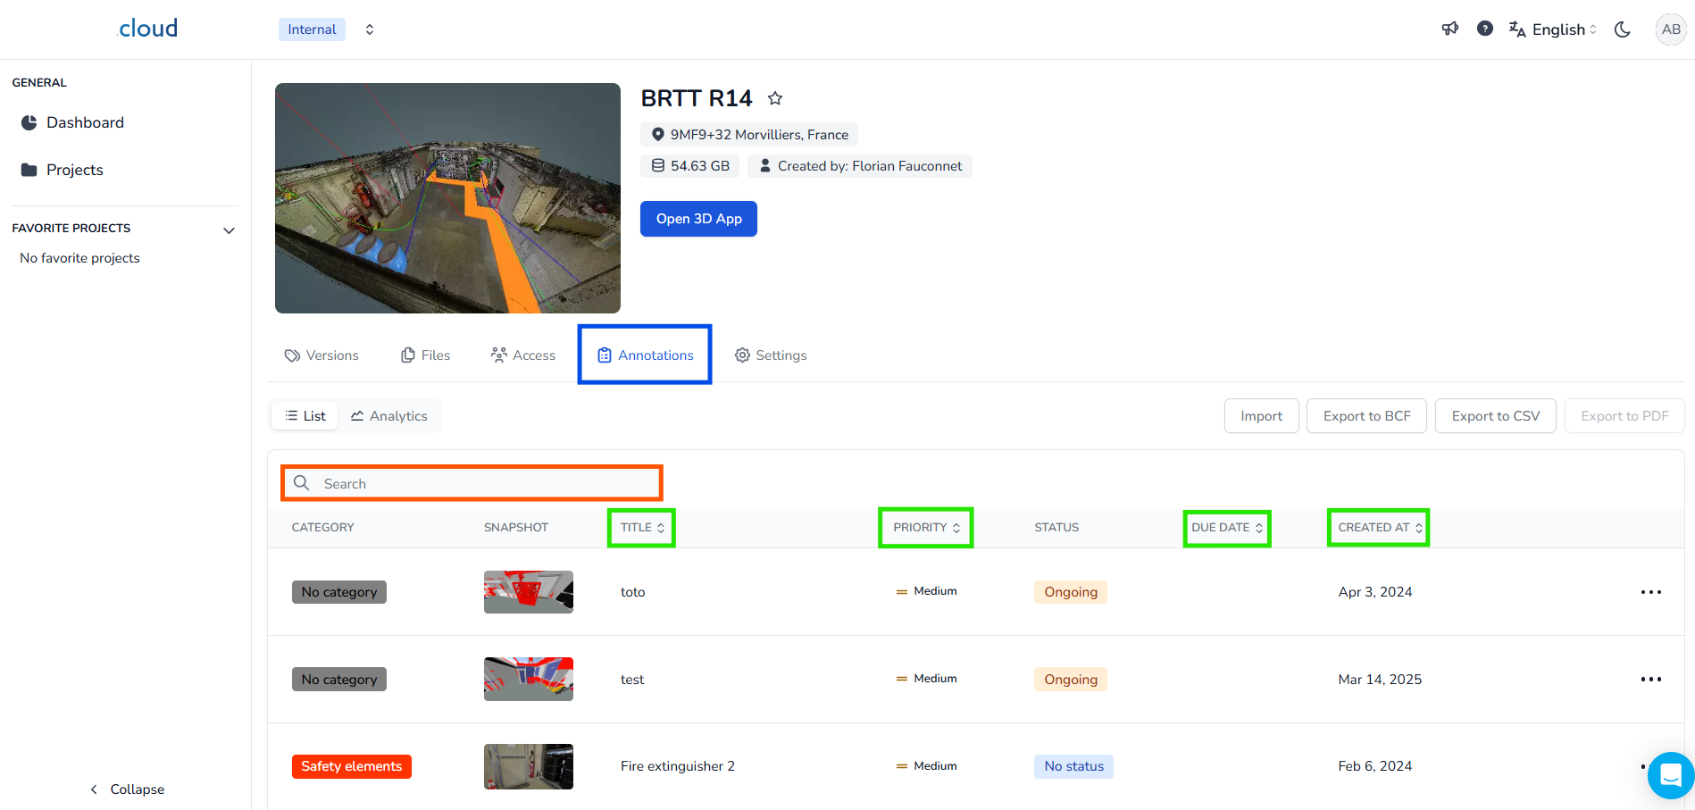
Task: Expand the Internal workspace switcher
Action: [369, 29]
